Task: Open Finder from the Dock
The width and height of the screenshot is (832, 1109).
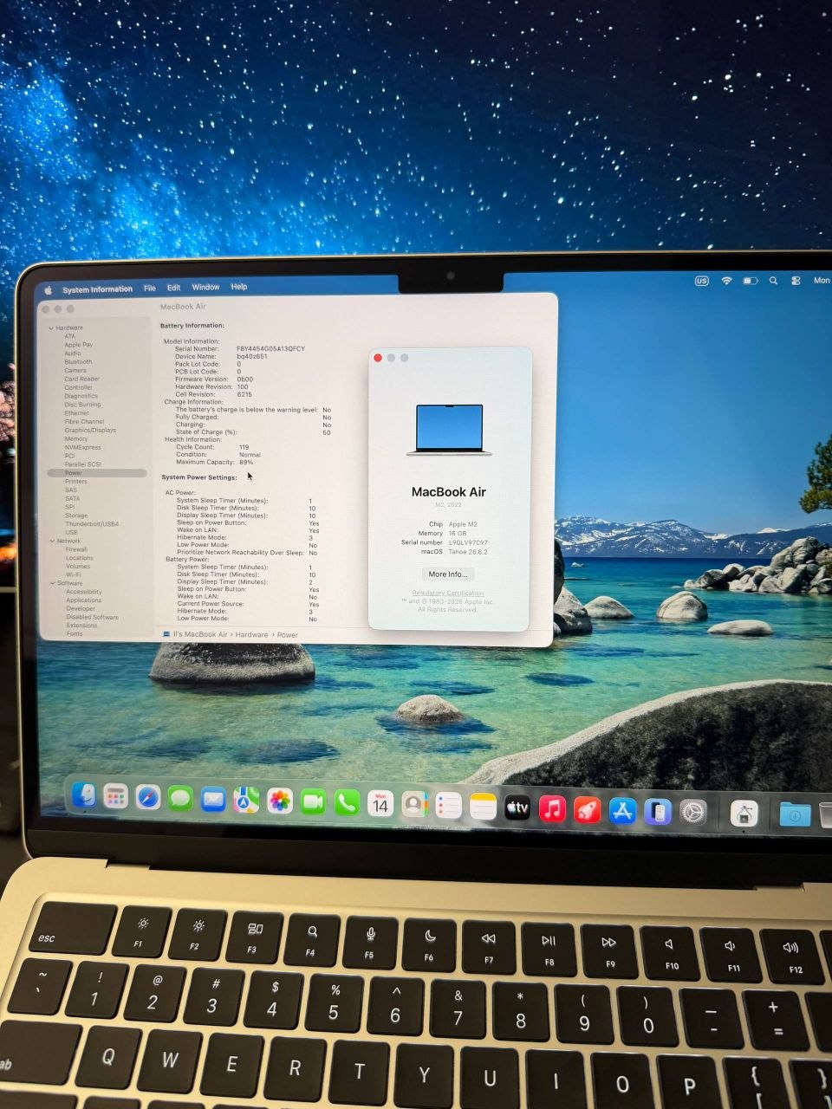Action: (x=83, y=794)
